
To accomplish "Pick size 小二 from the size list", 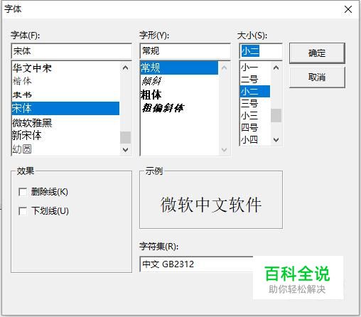I will 255,92.
